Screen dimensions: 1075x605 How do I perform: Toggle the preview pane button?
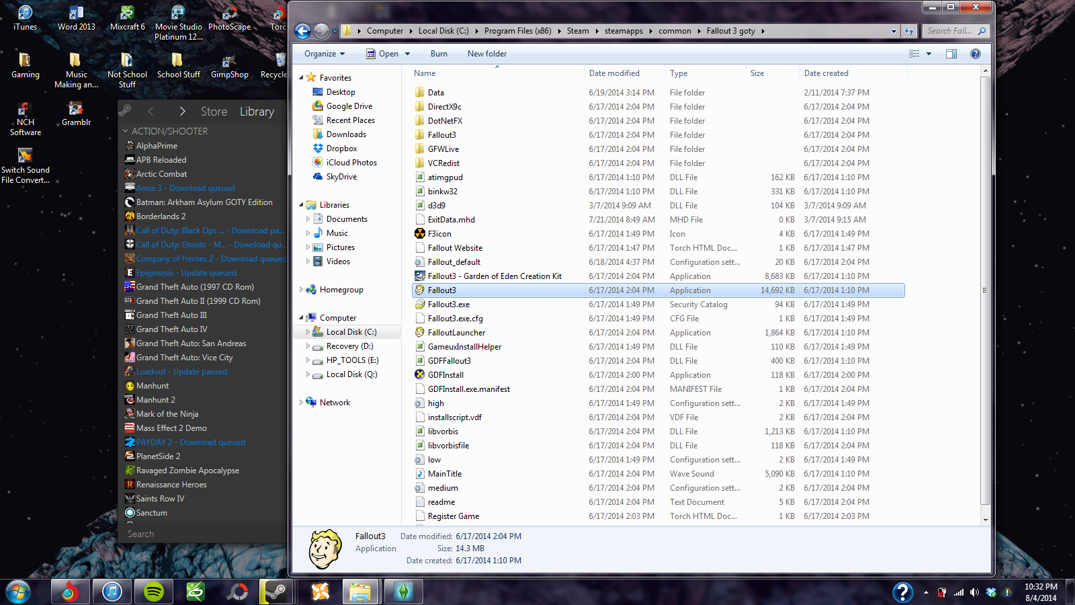coord(951,54)
